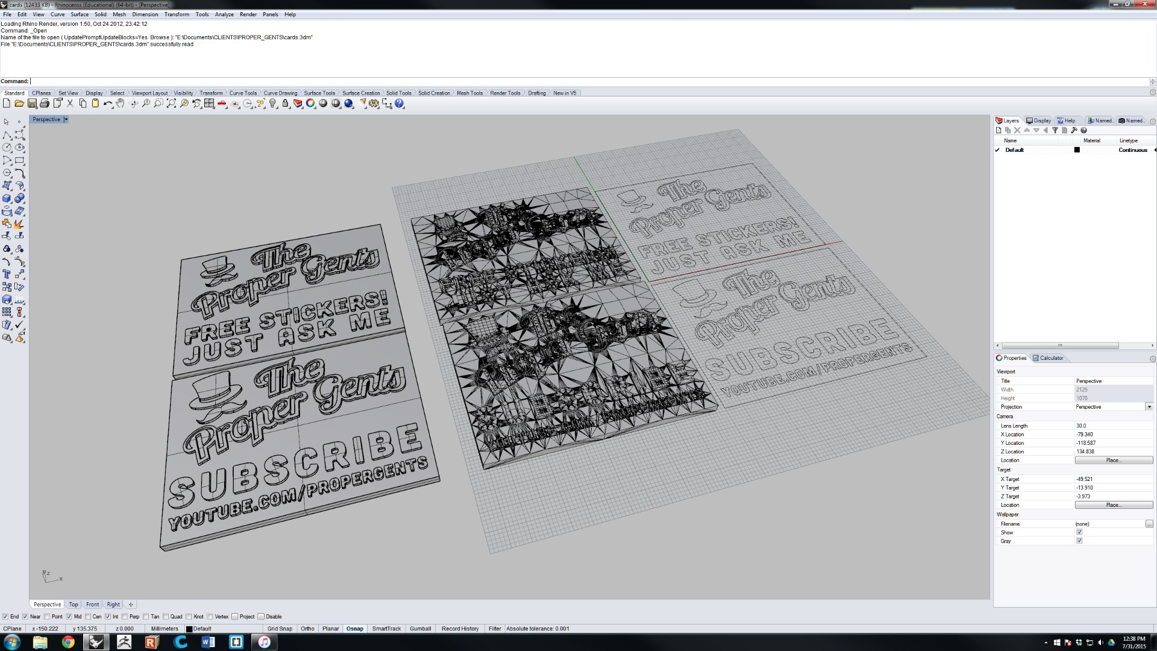The image size is (1157, 651).
Task: Enable the Cen osnap checkbox
Action: tap(88, 617)
